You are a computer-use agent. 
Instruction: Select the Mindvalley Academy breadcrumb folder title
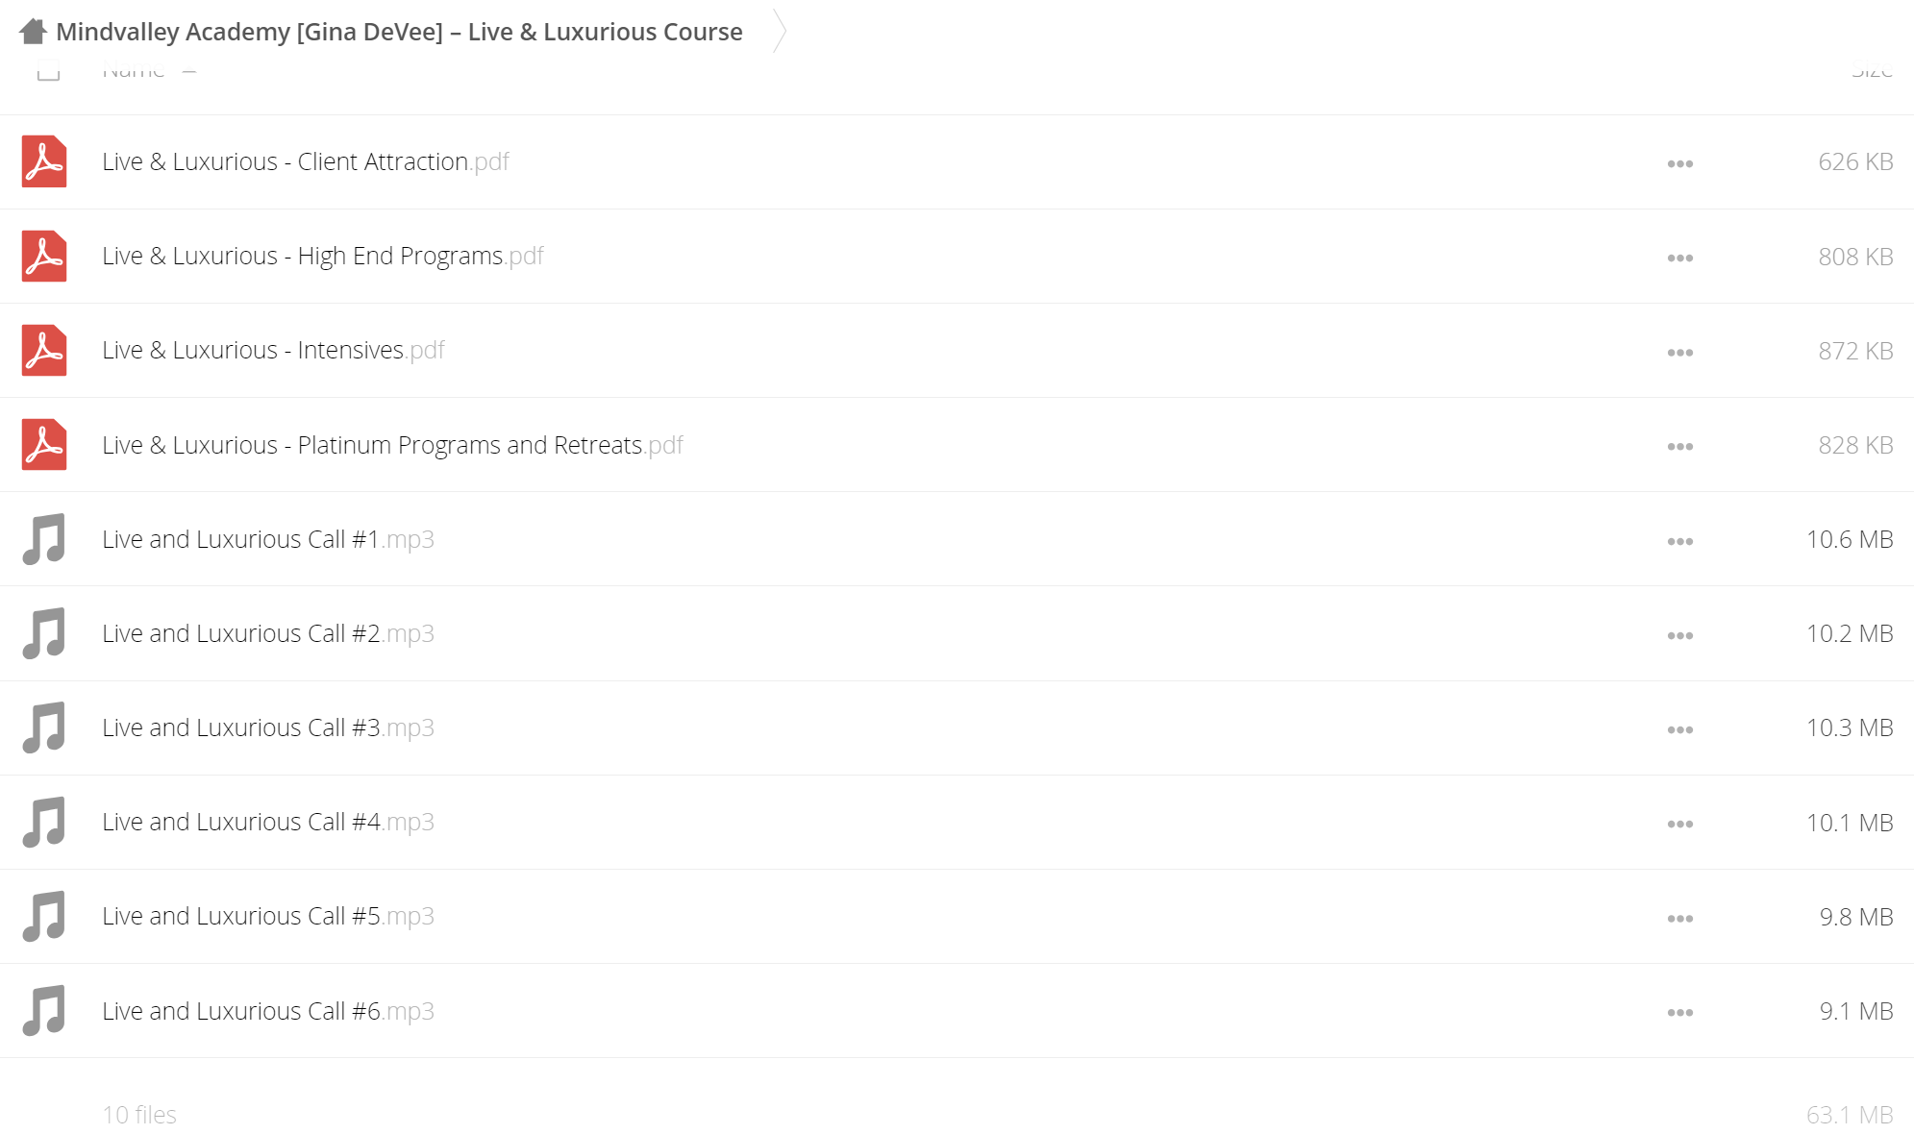[x=399, y=32]
